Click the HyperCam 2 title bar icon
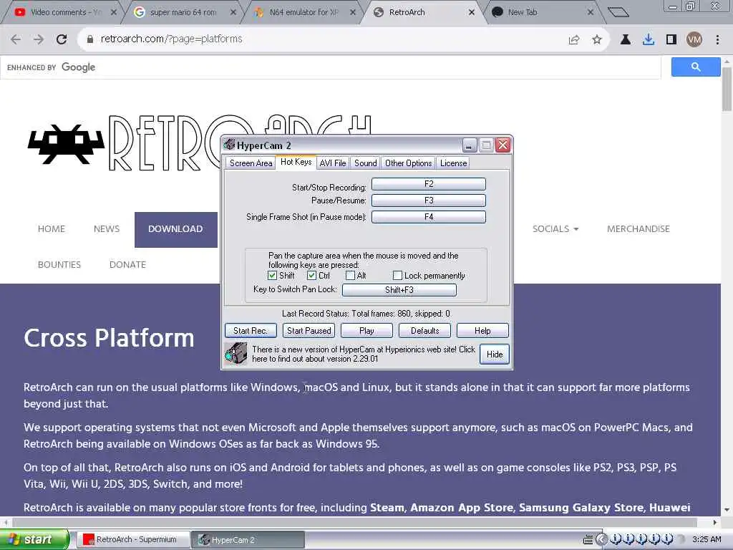Image resolution: width=733 pixels, height=550 pixels. coord(229,145)
